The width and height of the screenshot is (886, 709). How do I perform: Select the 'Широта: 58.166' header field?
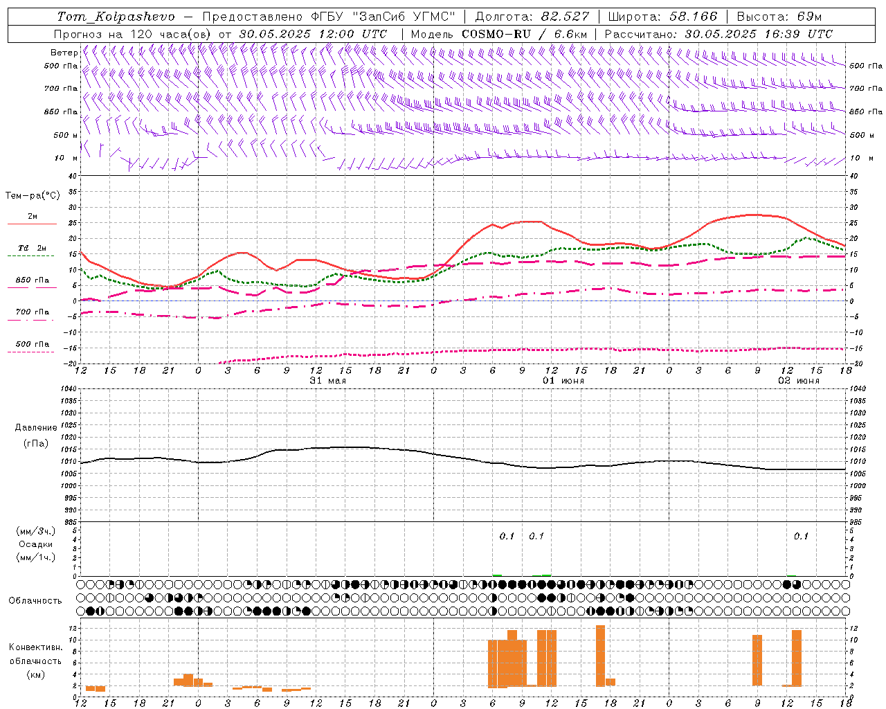tap(662, 16)
